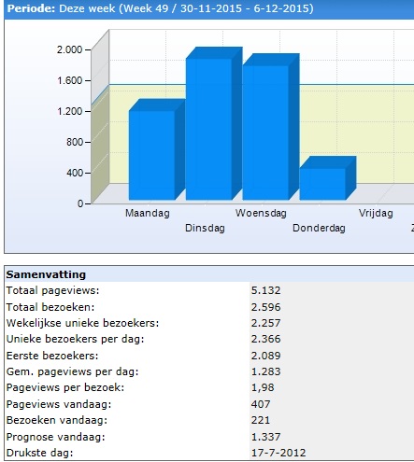
Task: Select the value 1.283
Action: 265,371
